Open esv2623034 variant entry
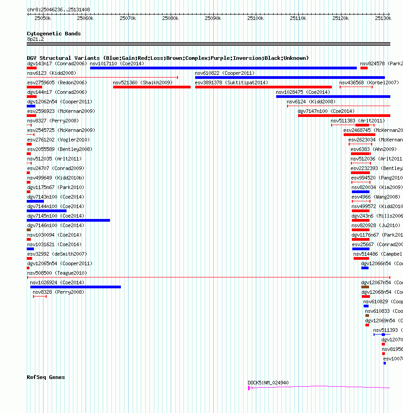This screenshot has height=413, width=403. click(x=376, y=139)
